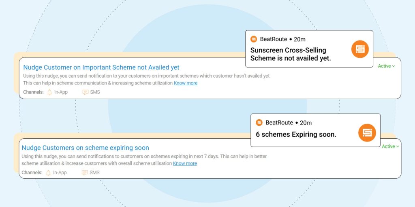The width and height of the screenshot is (415, 207).
Task: Open 'Nudge Customer on Important Scheme not Availed yet'
Action: tap(101, 68)
